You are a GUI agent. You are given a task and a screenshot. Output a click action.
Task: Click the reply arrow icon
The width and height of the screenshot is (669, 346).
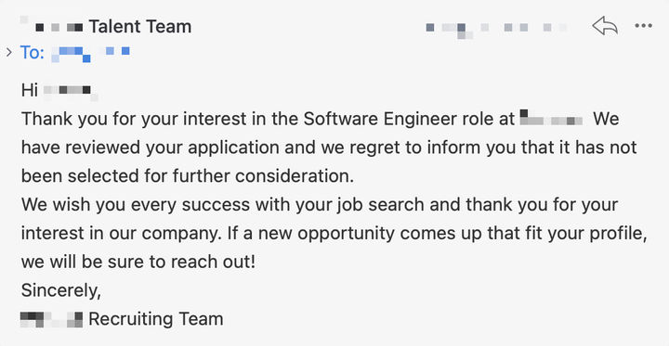pos(605,26)
